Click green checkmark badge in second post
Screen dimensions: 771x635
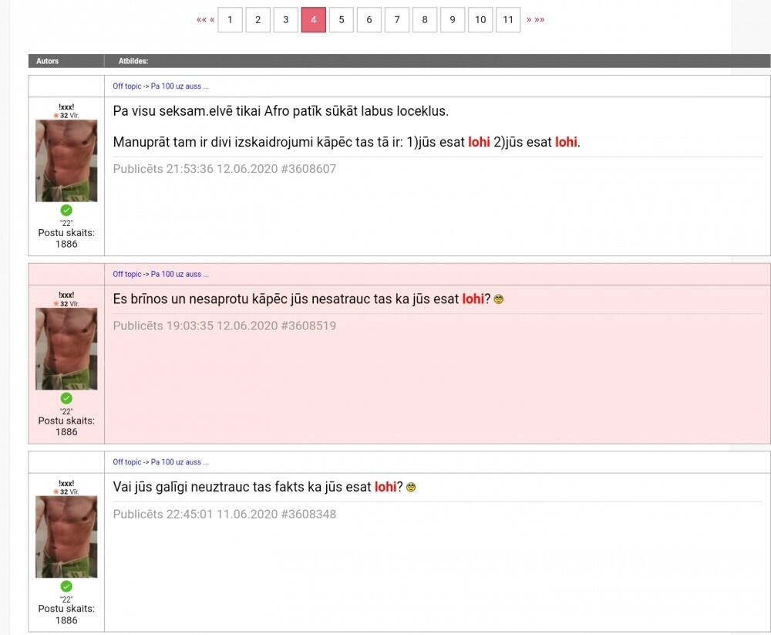click(66, 398)
